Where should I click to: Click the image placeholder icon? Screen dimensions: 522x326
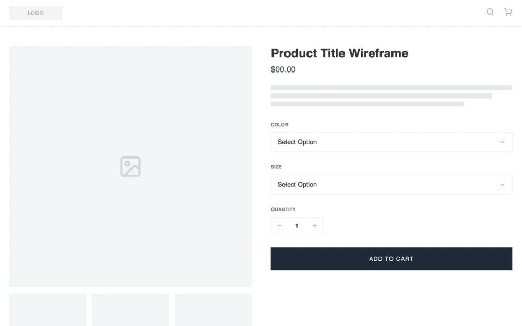(x=130, y=166)
